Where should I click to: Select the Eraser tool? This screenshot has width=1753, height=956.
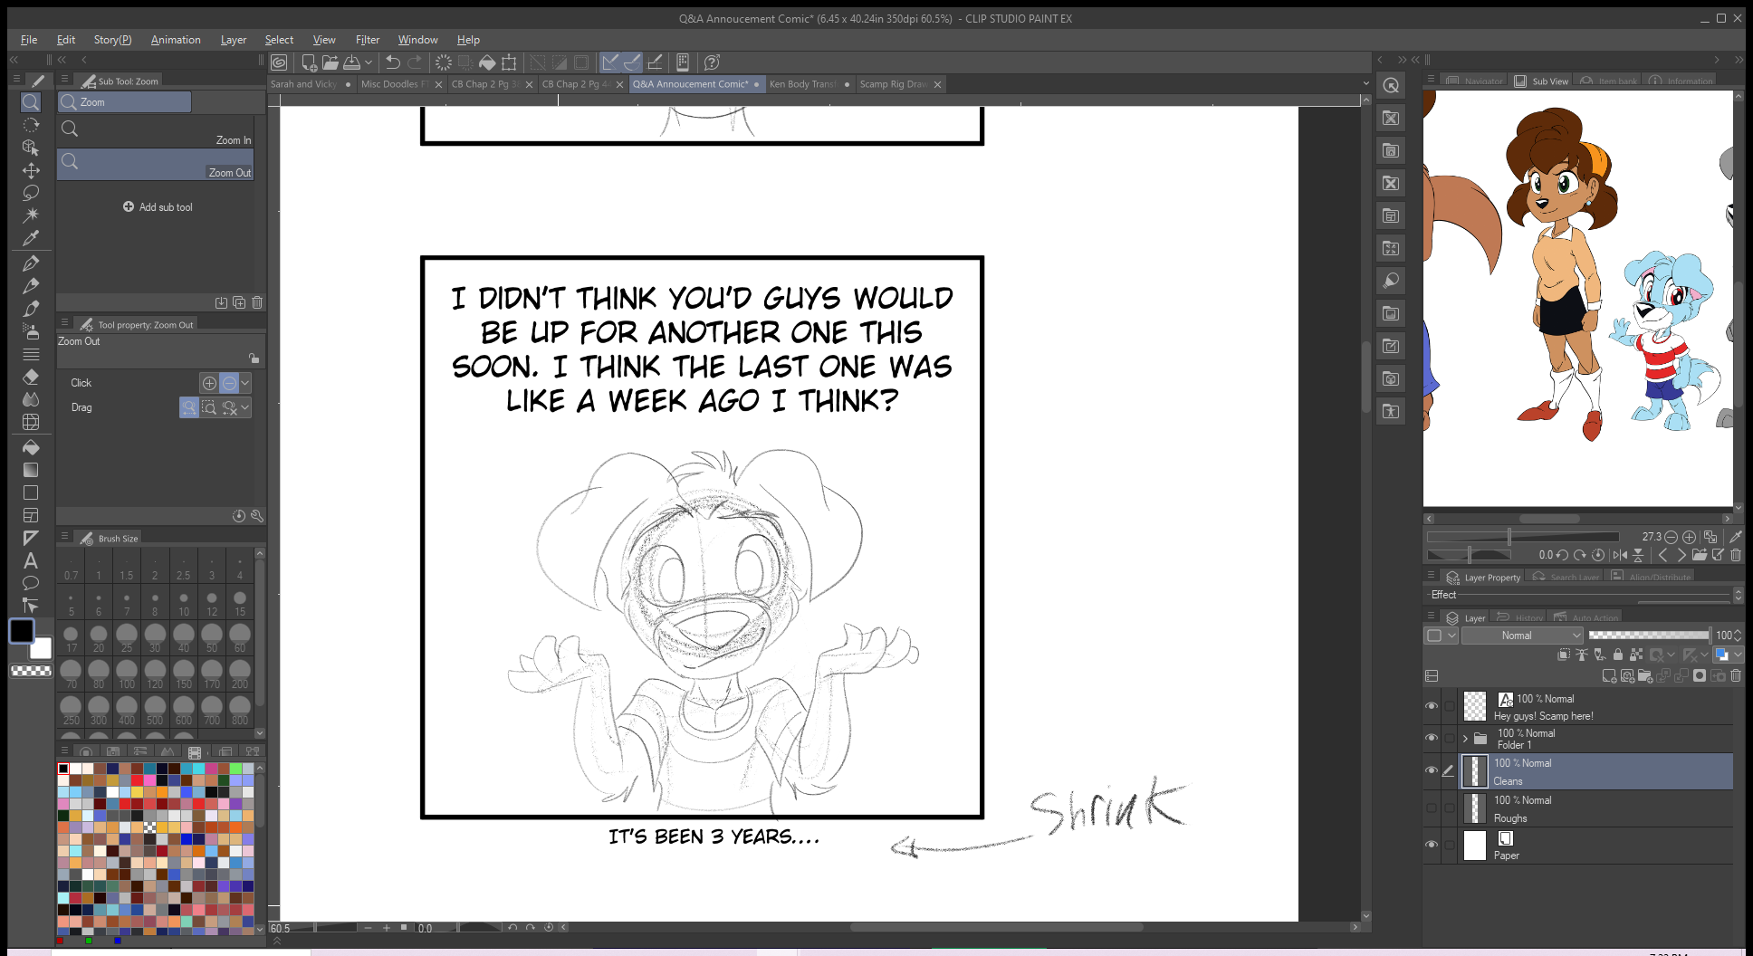click(31, 377)
